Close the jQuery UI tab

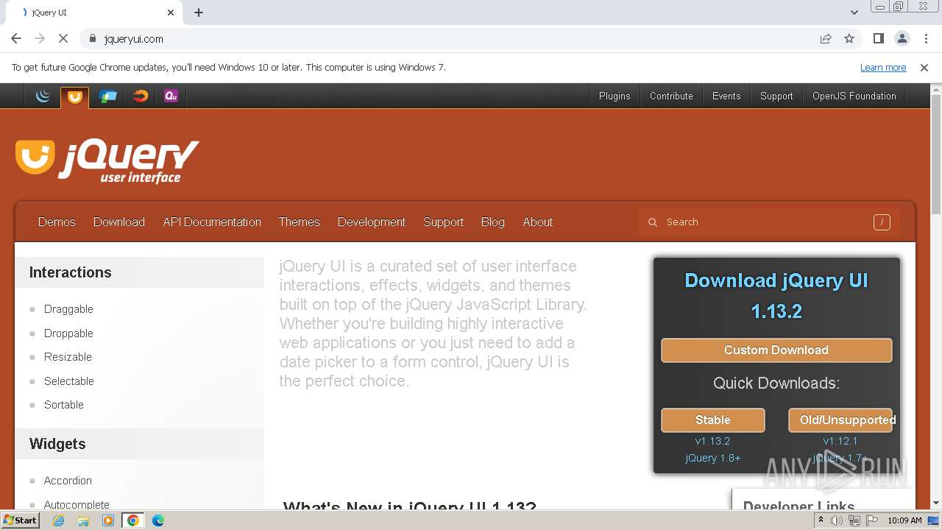point(171,13)
